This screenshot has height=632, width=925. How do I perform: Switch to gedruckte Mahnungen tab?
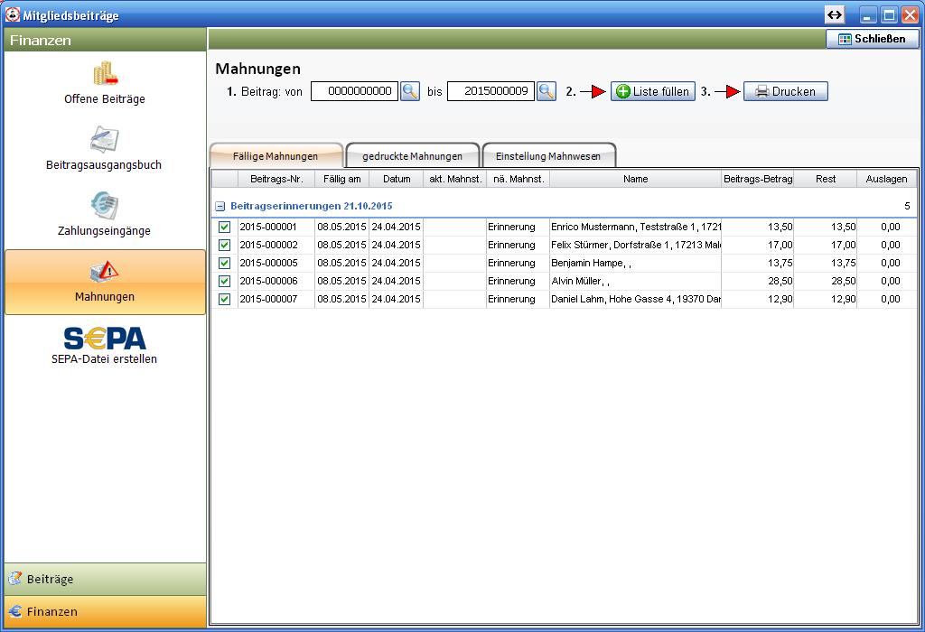coord(412,156)
